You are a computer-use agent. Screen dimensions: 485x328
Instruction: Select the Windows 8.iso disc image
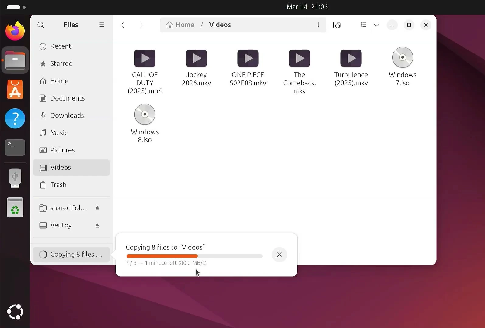point(145,124)
